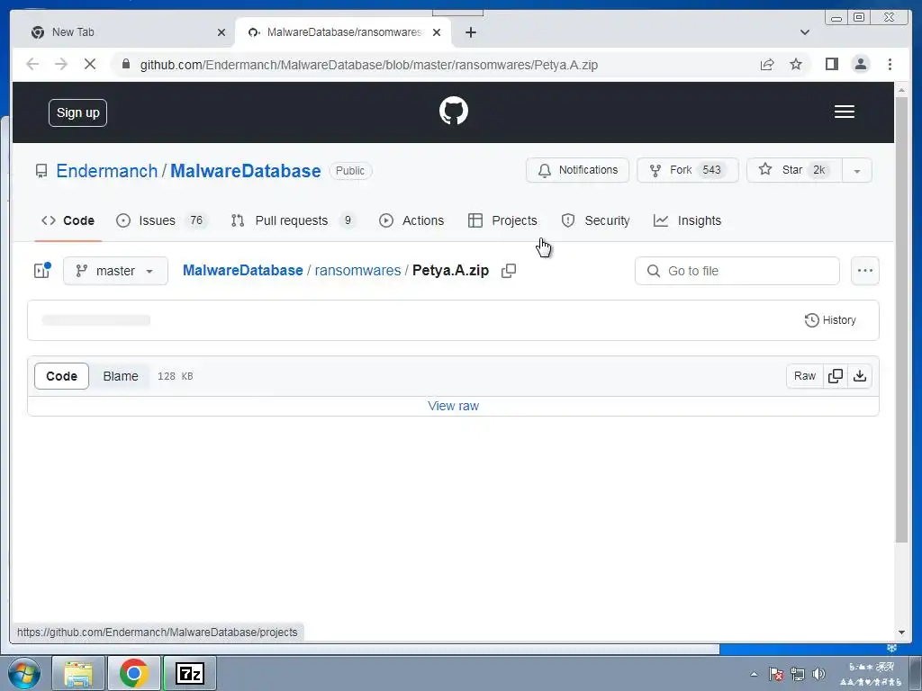This screenshot has width=922, height=691.
Task: Open the Insights tab
Action: (687, 220)
